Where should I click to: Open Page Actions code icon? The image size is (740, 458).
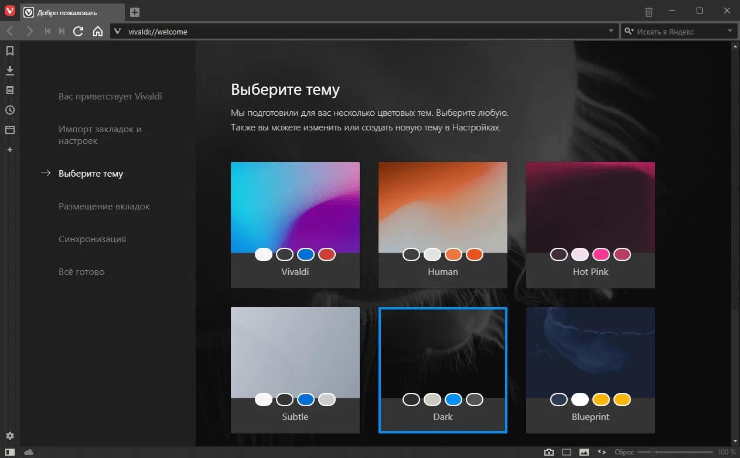(x=601, y=452)
